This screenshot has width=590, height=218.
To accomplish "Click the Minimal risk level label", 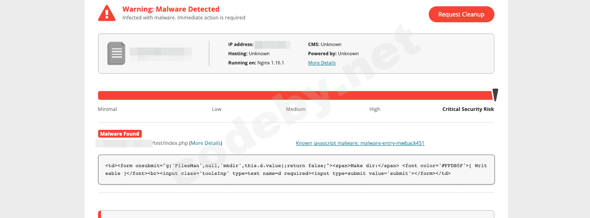I will [x=107, y=109].
